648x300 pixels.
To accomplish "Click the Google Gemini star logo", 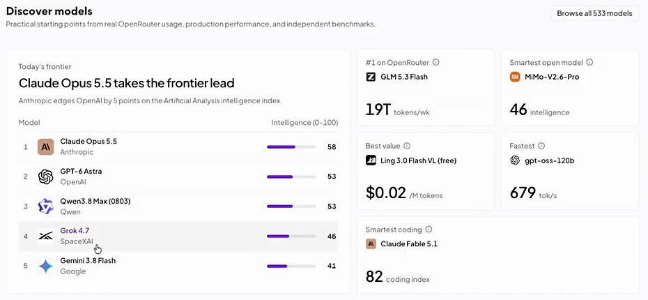I will click(x=46, y=267).
